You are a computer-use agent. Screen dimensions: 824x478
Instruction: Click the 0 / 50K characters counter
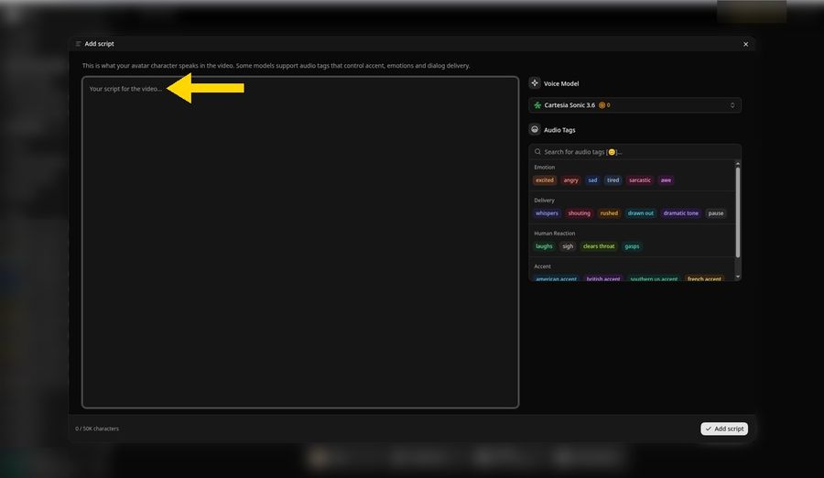[x=97, y=429]
